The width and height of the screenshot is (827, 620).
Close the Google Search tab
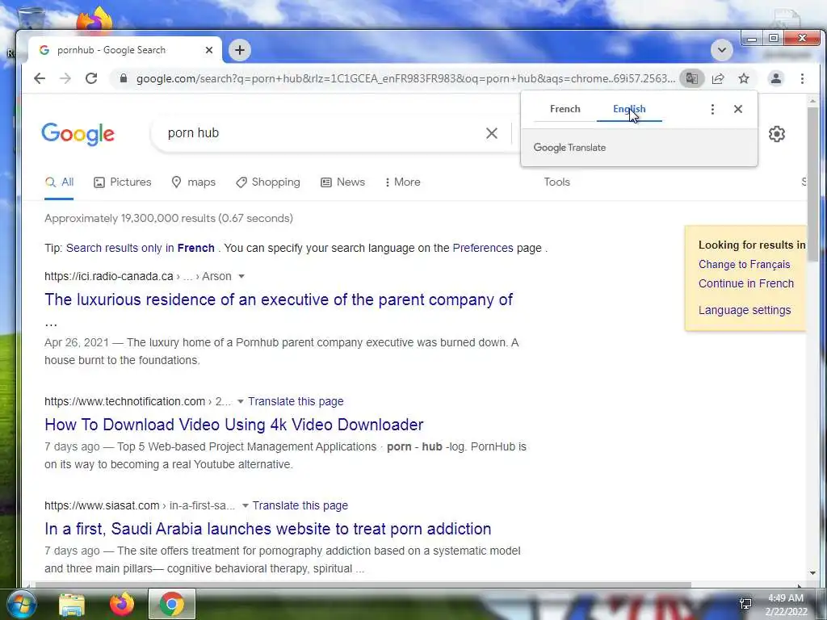coord(209,50)
